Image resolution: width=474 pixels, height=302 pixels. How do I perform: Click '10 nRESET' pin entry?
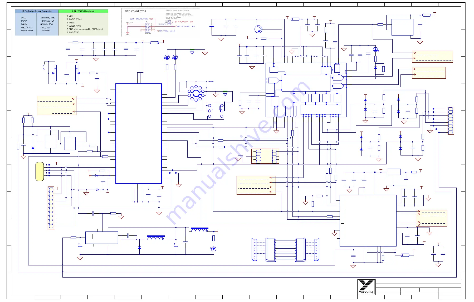(x=45, y=31)
